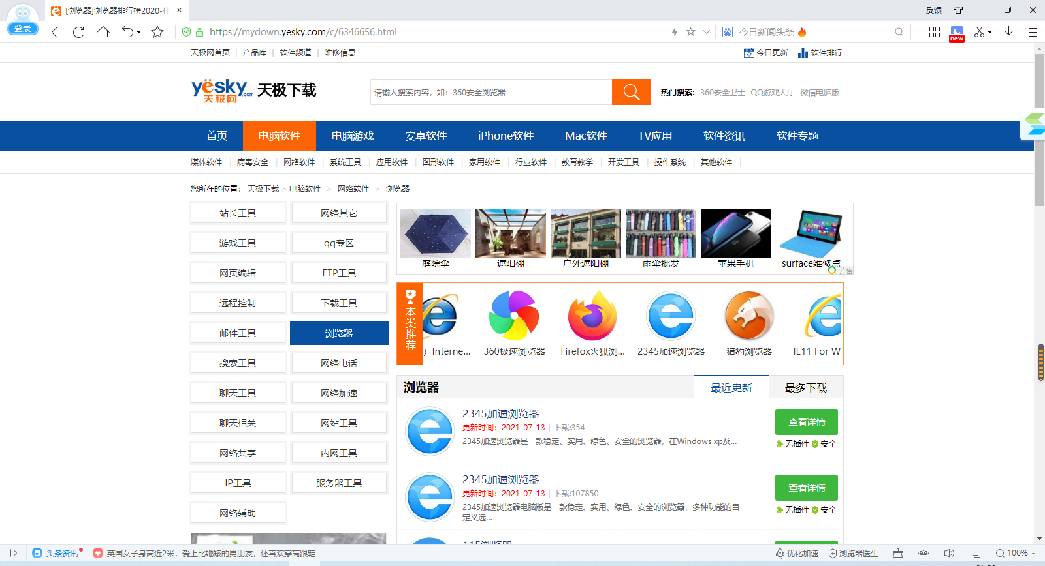This screenshot has width=1045, height=566.
Task: Open 软件排行 ranking link
Action: point(820,53)
